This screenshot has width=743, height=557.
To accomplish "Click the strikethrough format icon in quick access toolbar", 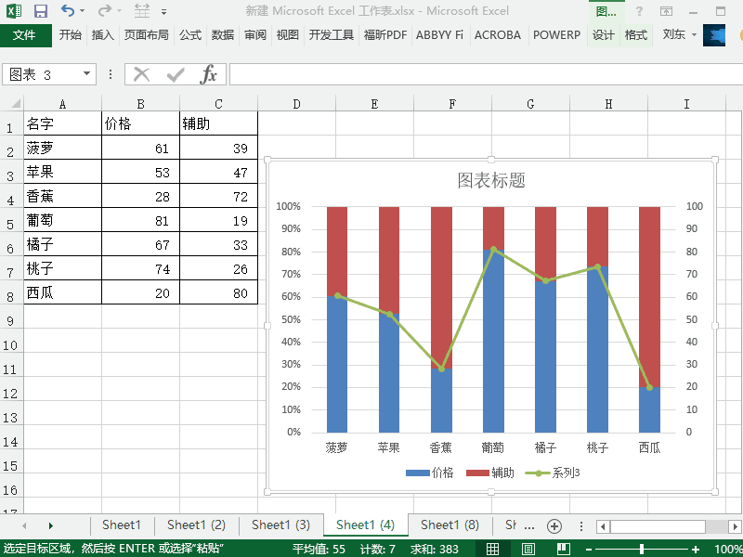I will point(141,10).
